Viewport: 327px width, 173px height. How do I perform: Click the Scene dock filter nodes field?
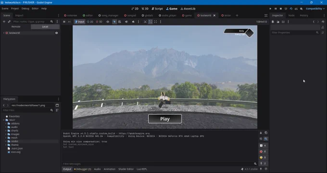coord(33,22)
